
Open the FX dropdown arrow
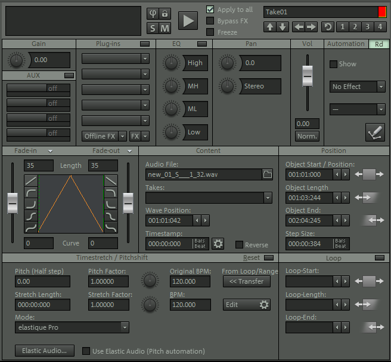(145, 136)
